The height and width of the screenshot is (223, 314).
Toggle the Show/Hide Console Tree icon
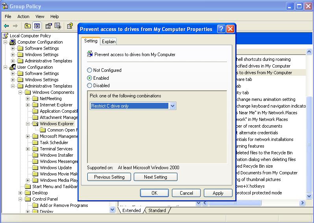[37, 26]
